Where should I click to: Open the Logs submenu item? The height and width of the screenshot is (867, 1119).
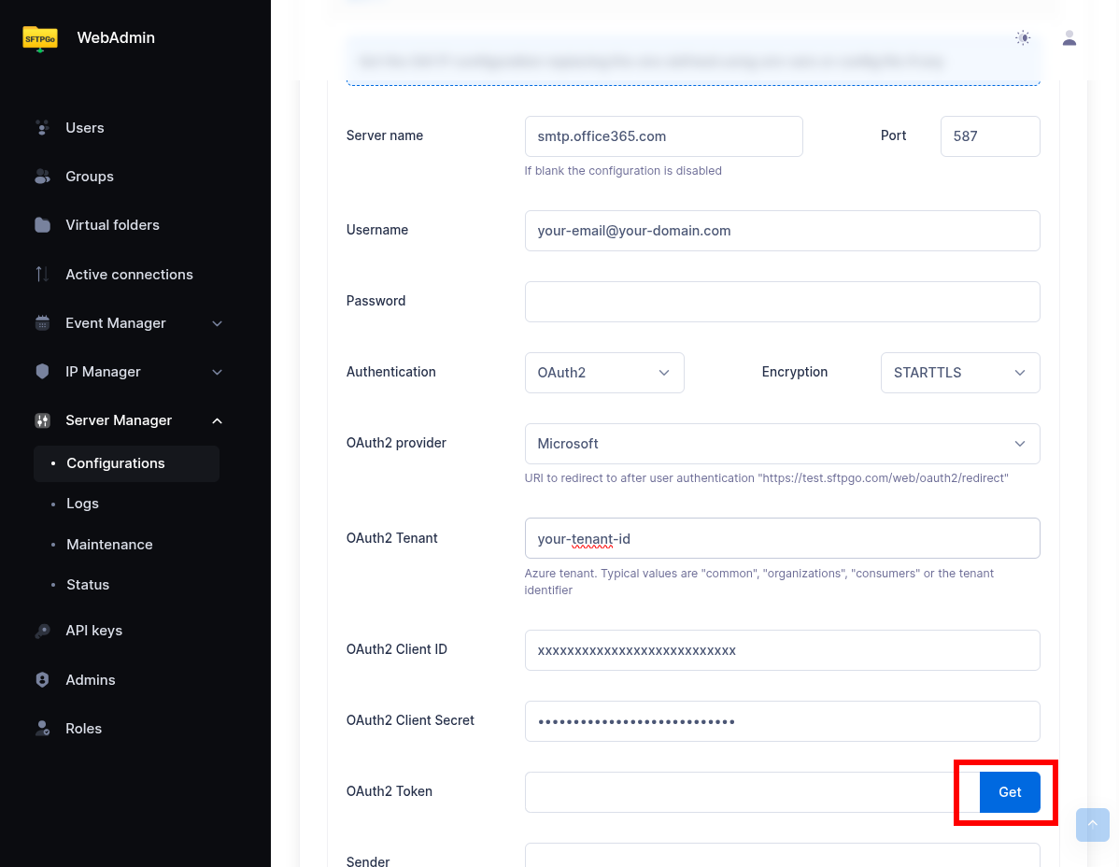tap(82, 504)
